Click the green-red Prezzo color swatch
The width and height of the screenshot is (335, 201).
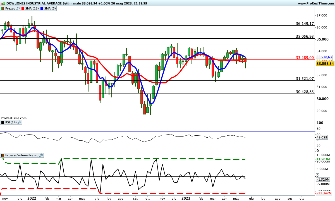pos(3,9)
